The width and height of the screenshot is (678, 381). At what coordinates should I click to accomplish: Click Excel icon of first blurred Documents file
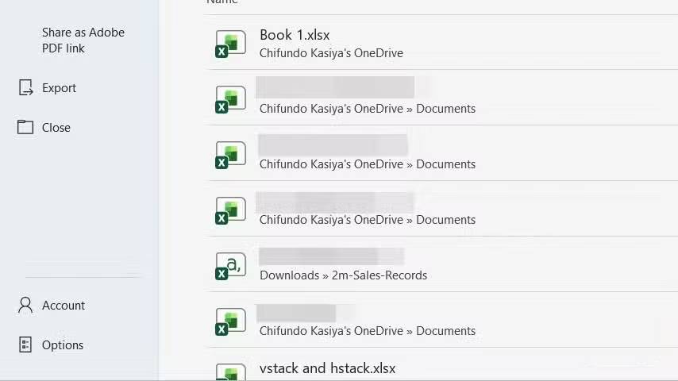pyautogui.click(x=230, y=99)
